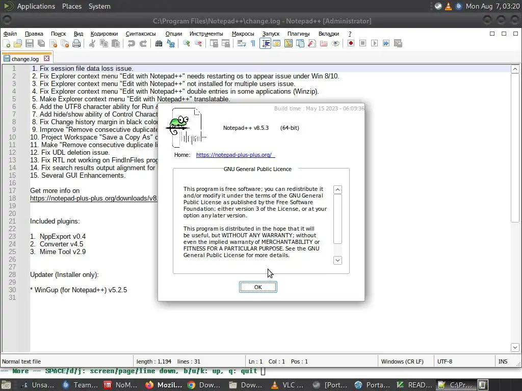Click the Undo arrow icon
Screen dimensions: 522x391
tap(131, 43)
